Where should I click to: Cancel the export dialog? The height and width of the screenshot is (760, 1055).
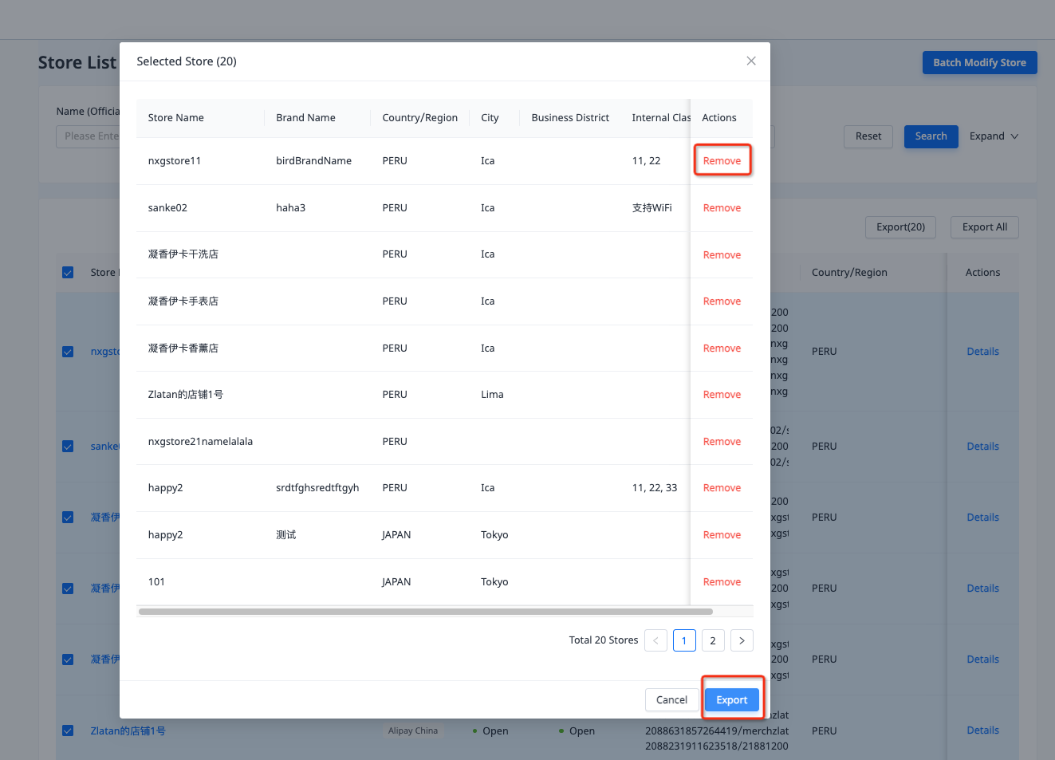point(671,700)
